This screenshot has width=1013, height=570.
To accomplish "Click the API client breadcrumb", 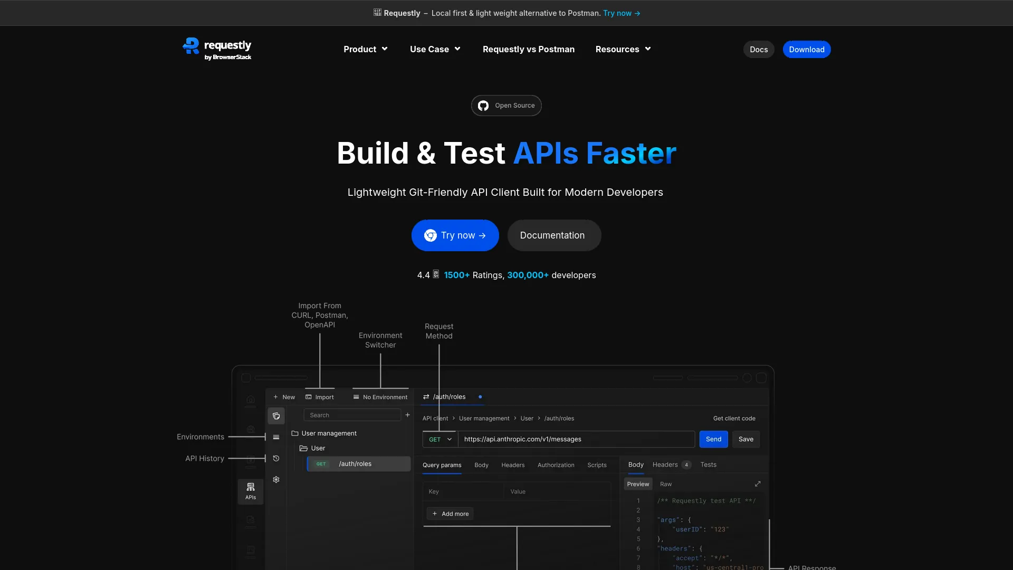I will pos(435,419).
